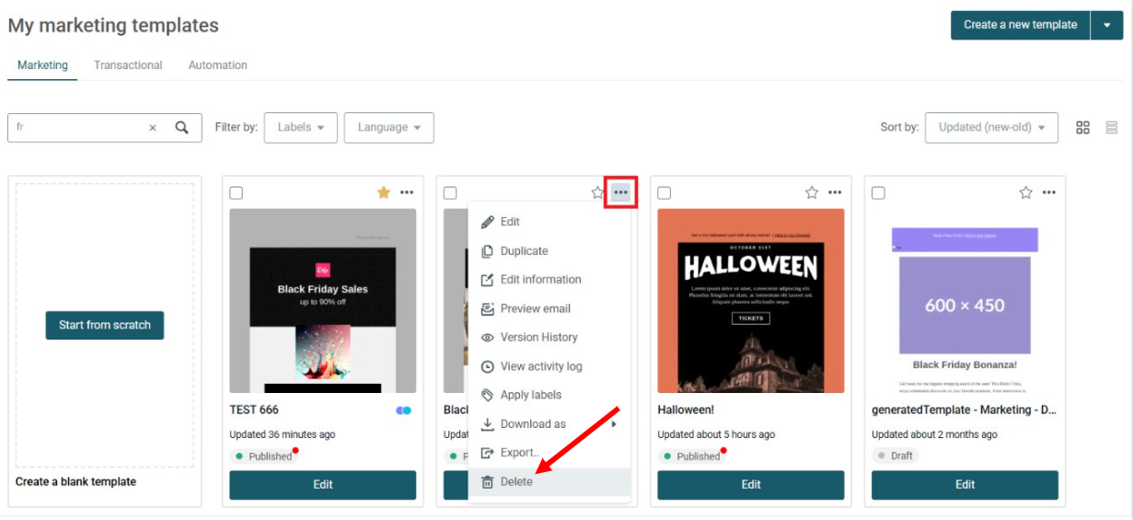Screen dimensions: 1133x520
Task: Open three-dots menu on Halloween! card
Action: click(x=835, y=192)
